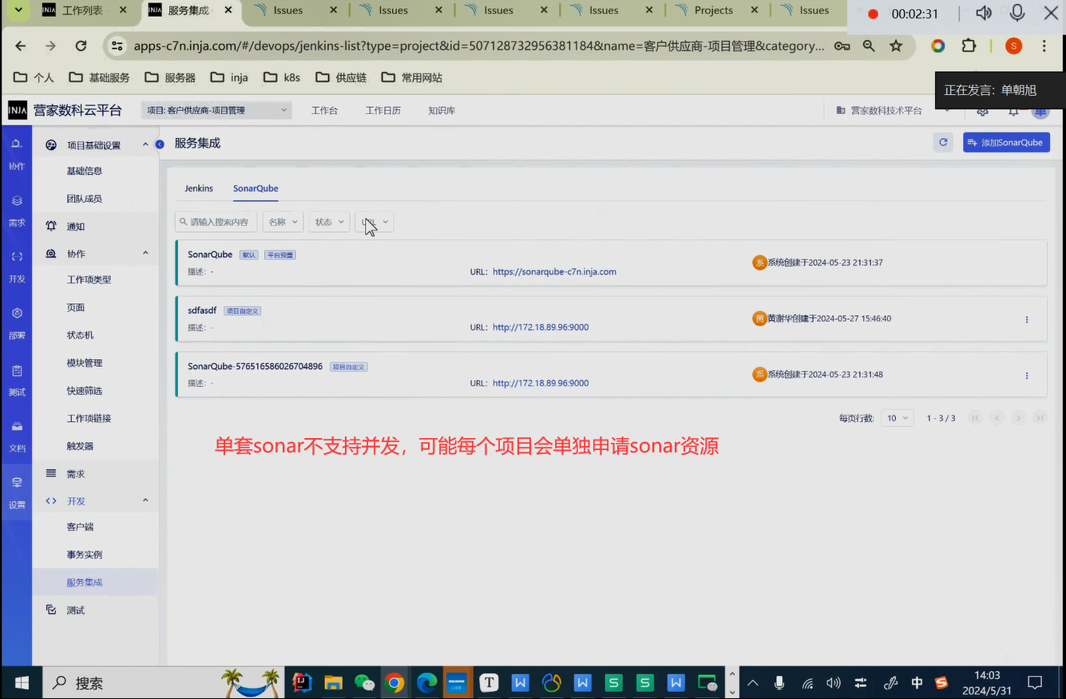
Task: Open sdfasdf URL http://172.18.89.96:9000
Action: click(x=541, y=327)
